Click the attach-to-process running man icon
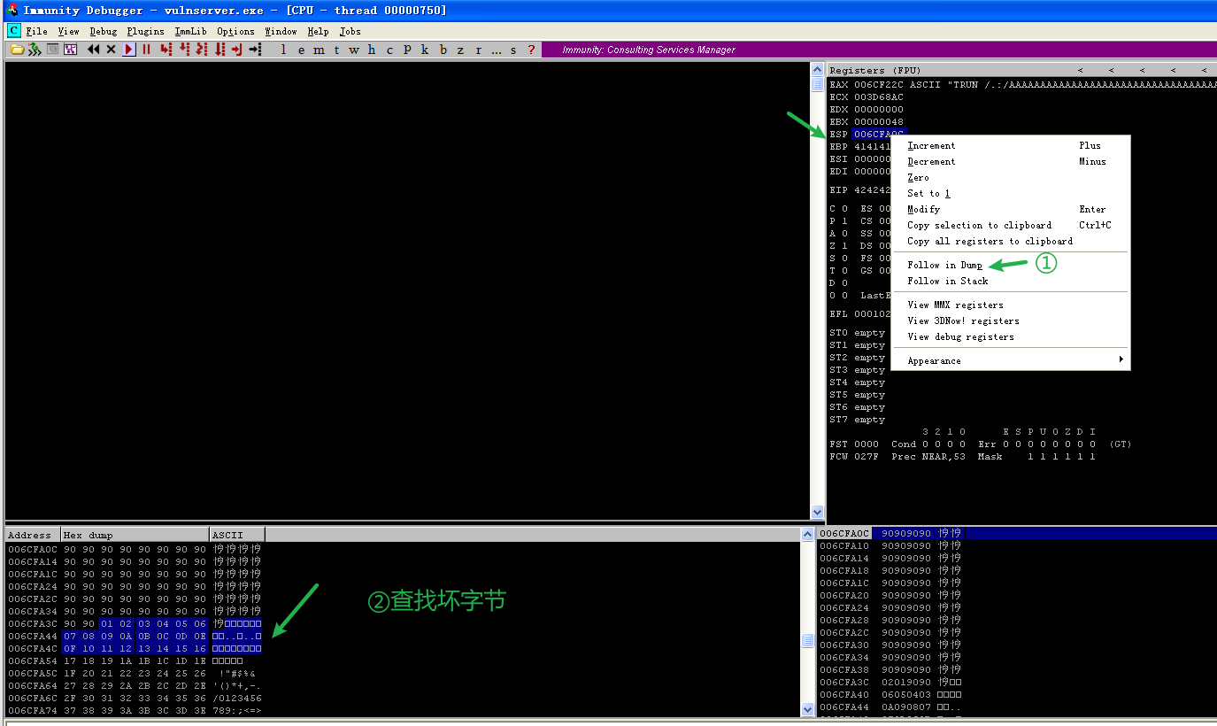 [35, 50]
